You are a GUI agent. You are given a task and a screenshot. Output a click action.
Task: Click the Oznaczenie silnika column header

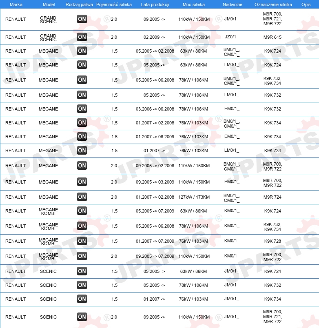[273, 4]
